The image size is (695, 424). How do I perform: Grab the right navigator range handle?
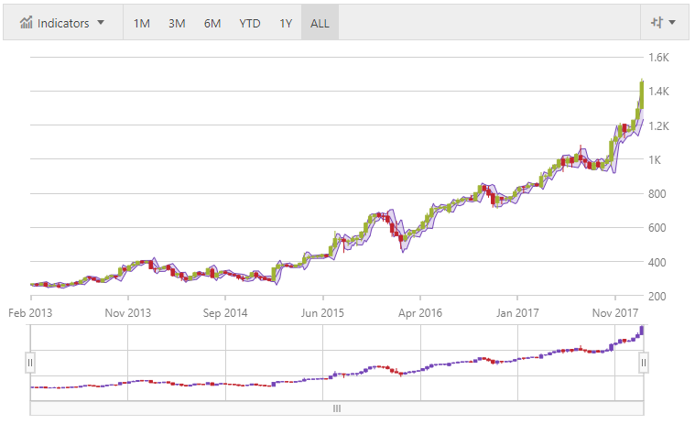(x=643, y=363)
